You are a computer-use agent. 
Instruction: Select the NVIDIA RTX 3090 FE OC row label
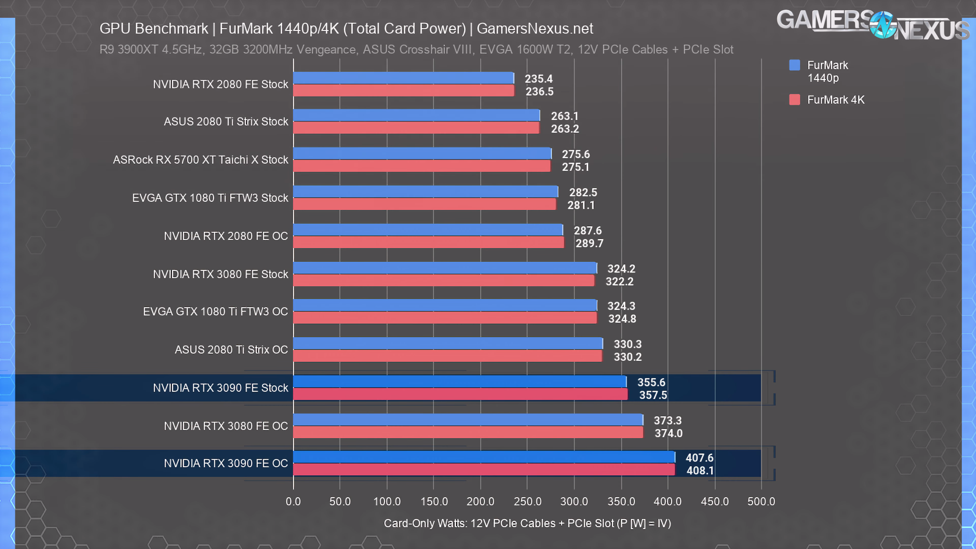pyautogui.click(x=226, y=463)
